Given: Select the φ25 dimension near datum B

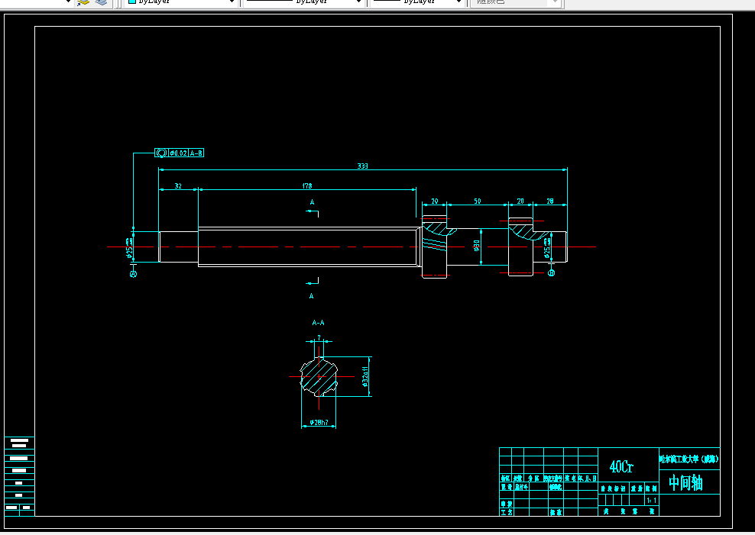Looking at the screenshot, I should 547,248.
